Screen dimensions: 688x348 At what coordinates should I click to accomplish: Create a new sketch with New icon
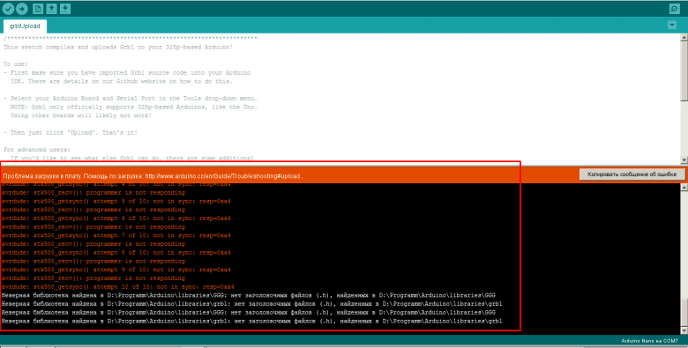tap(38, 8)
